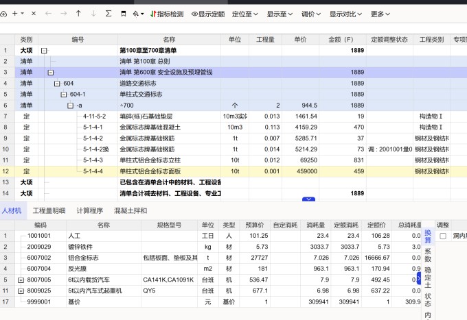This screenshot has height=320, width=467.
Task: Select the 系数 vertical tab
Action: click(x=428, y=255)
